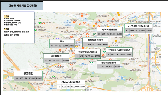Click the green star marker below 서원마을현대홈타운 box
168x95 pixels.
[x=91, y=62]
